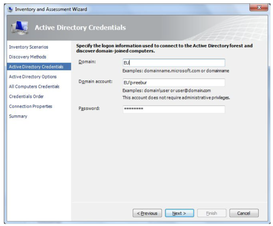Go to Discovery Methods step
The image size is (273, 226).
point(27,57)
